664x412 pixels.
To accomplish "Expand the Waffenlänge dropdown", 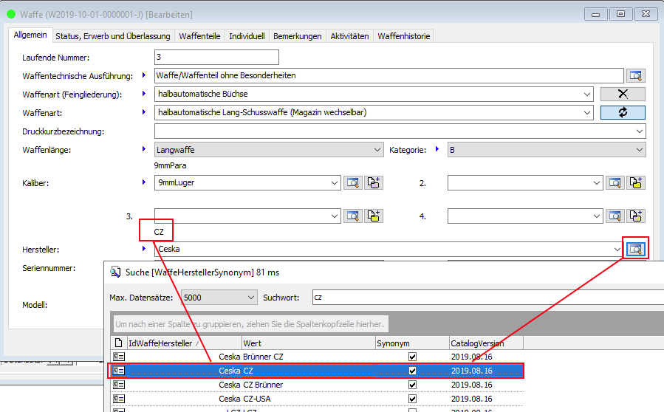I will (377, 150).
